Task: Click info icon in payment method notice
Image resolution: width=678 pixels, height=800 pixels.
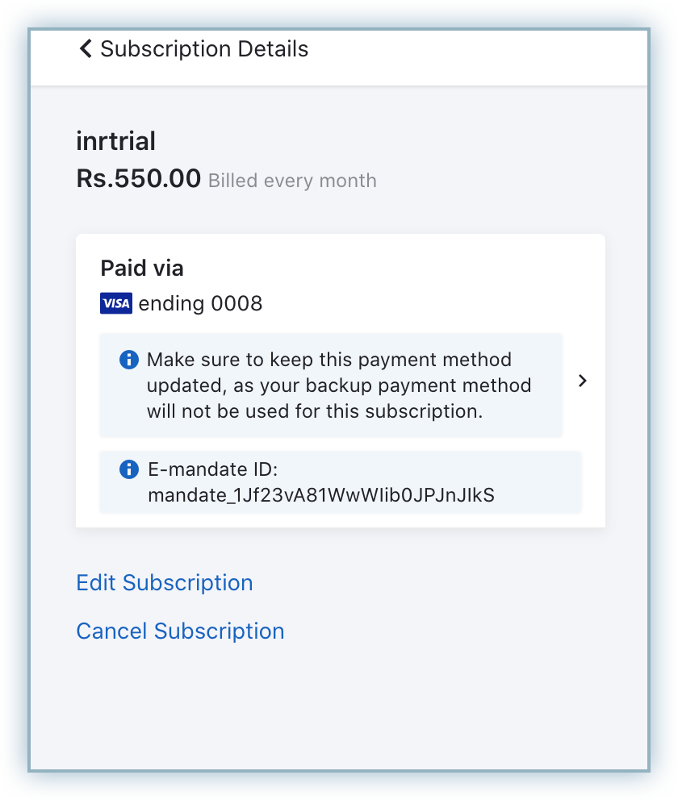Action: (128, 360)
